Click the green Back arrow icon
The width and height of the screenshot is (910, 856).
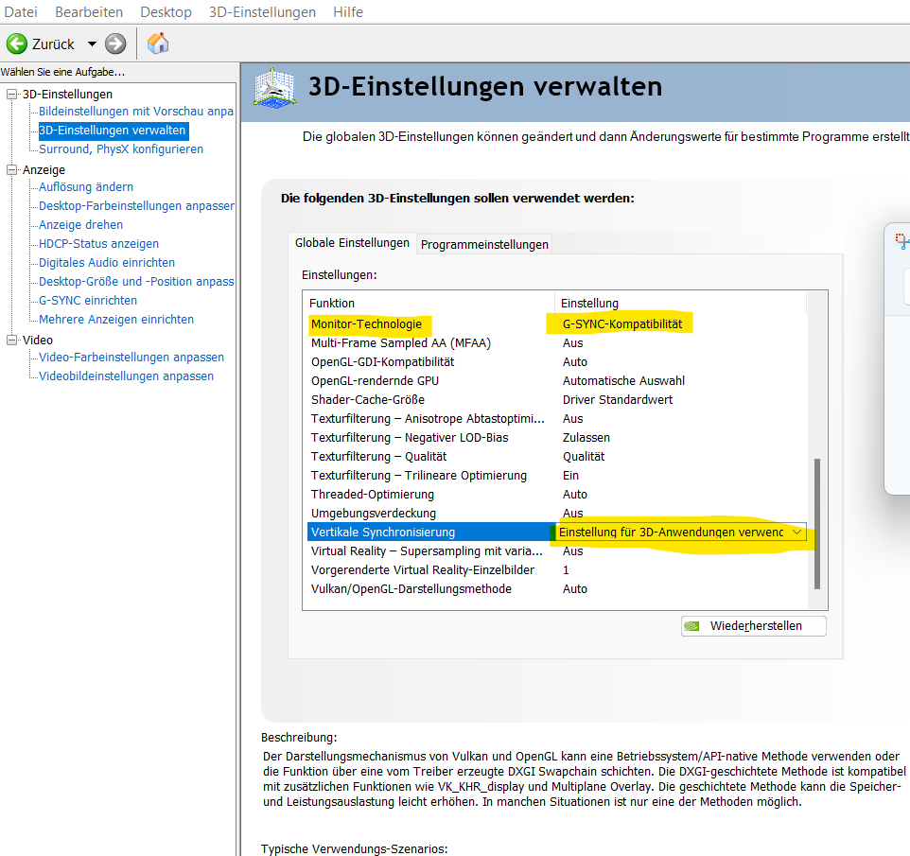click(x=17, y=44)
